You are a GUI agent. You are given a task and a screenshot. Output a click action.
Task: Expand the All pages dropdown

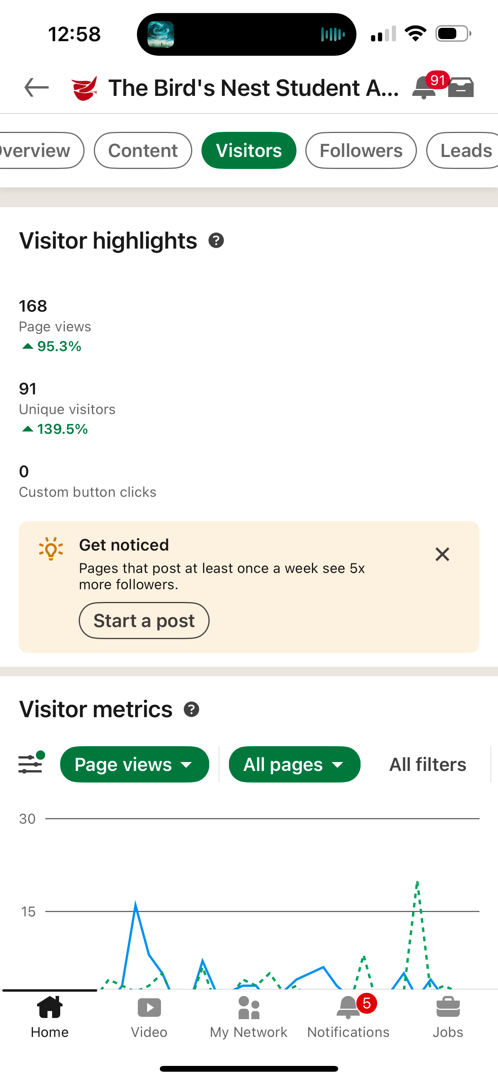[x=294, y=764]
